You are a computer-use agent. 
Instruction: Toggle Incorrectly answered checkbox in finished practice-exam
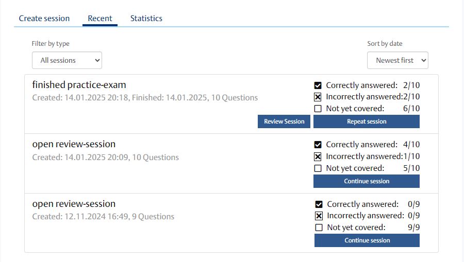[318, 97]
